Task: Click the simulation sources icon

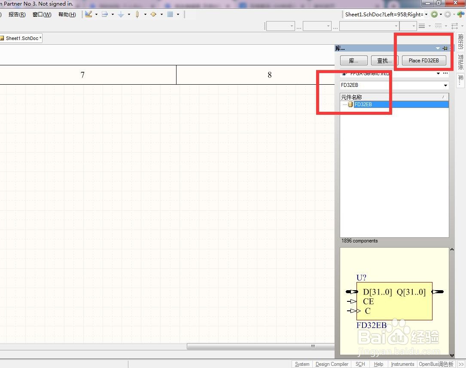Action: (x=153, y=14)
